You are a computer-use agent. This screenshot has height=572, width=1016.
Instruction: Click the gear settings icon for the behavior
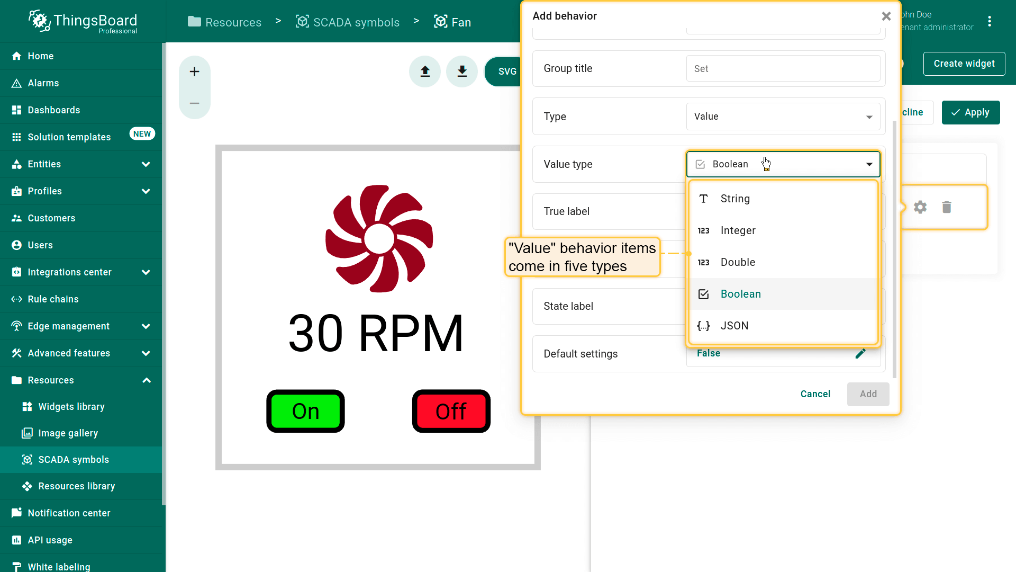click(920, 207)
